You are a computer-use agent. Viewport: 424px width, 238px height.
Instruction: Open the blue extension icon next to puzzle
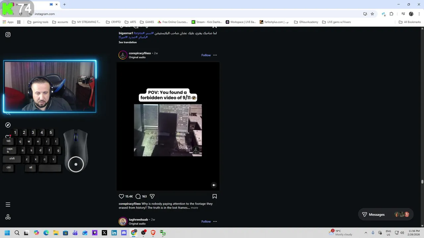tap(383, 14)
